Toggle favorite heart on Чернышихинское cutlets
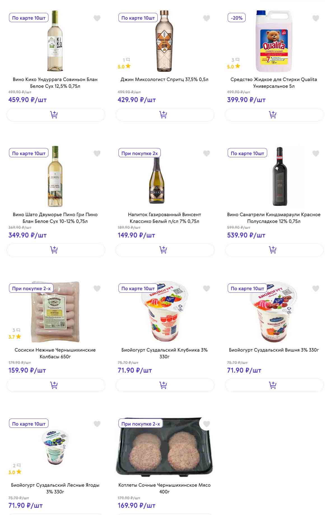Viewport: 333px width, 515px height. pos(206,424)
